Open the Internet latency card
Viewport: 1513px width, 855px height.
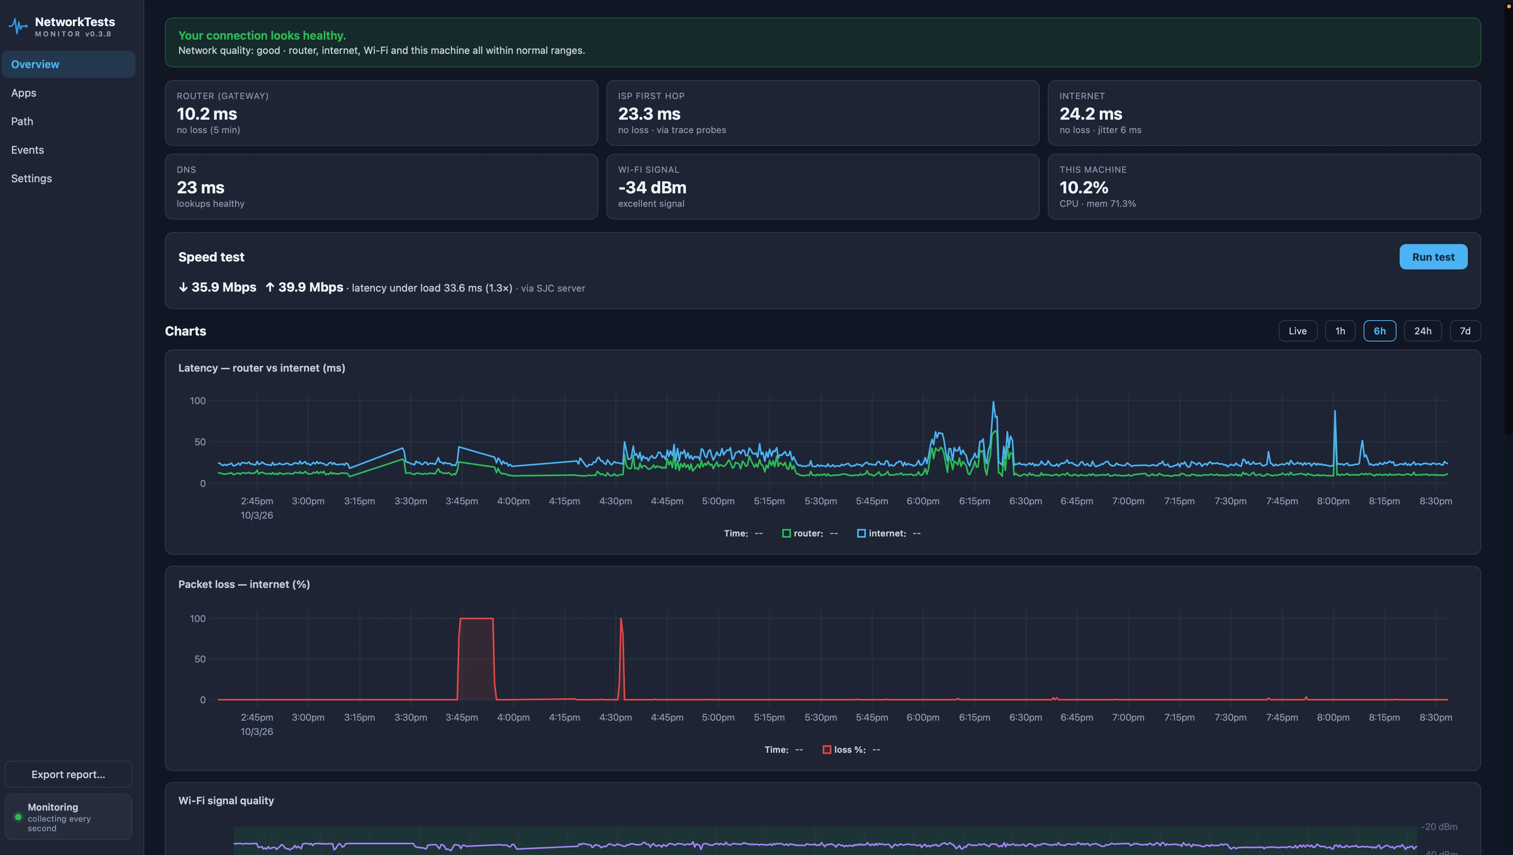pyautogui.click(x=1264, y=113)
